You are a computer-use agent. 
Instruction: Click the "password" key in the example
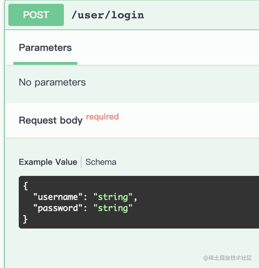pos(58,208)
